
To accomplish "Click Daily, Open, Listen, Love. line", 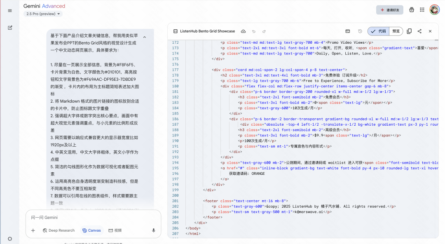I will point(301,54).
